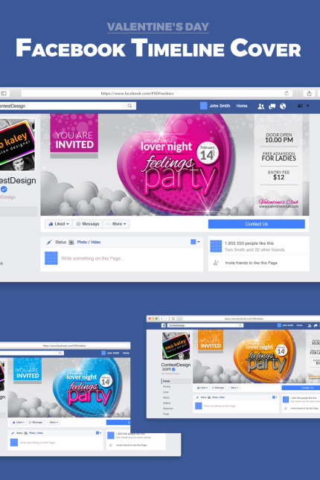Open the messages icon in the orange mockup
The width and height of the screenshot is (320, 480).
pos(316,325)
